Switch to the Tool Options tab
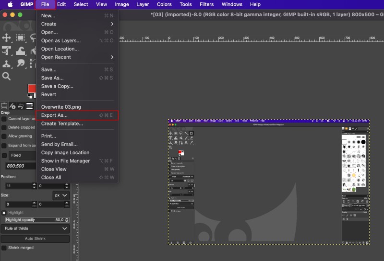 click(x=4, y=106)
